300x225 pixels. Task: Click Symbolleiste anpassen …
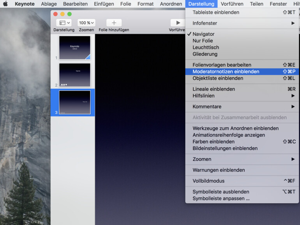pos(221,199)
